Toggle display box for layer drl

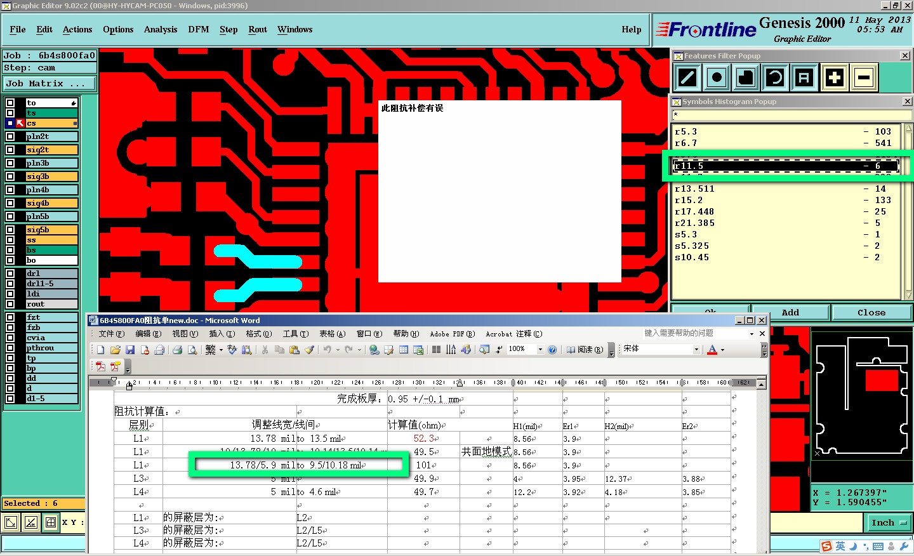click(10, 274)
